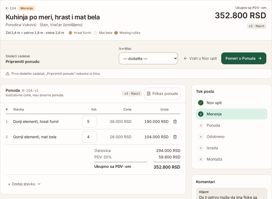Click the step 5 circle for Izrada
Screen dimensions: 272x199
coord(201,148)
